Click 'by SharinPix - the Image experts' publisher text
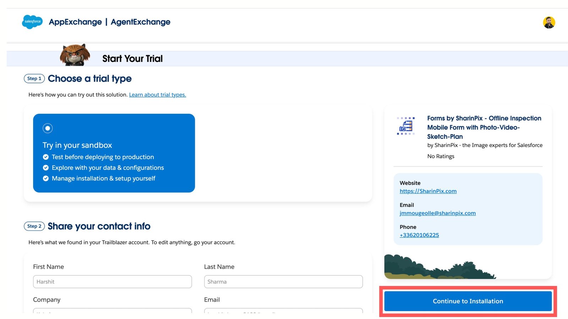 click(485, 145)
